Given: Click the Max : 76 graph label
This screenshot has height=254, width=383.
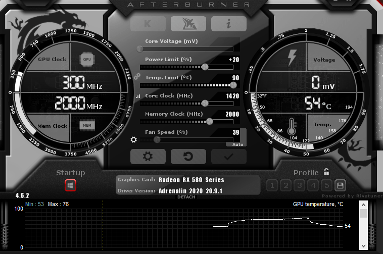Looking at the screenshot, I should 59,204.
